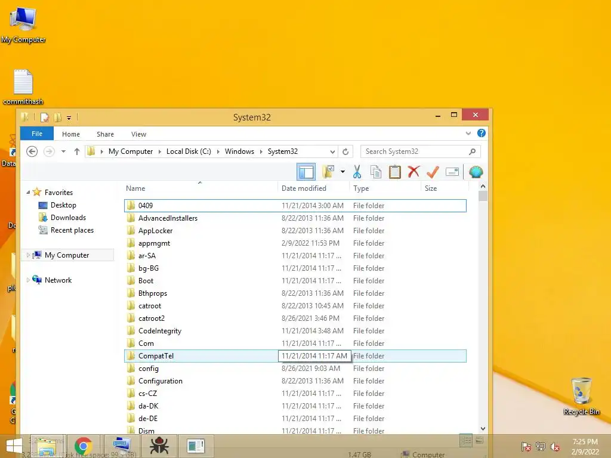Expand the arrow after Windows breadcrumb
The height and width of the screenshot is (458, 611).
(x=261, y=151)
